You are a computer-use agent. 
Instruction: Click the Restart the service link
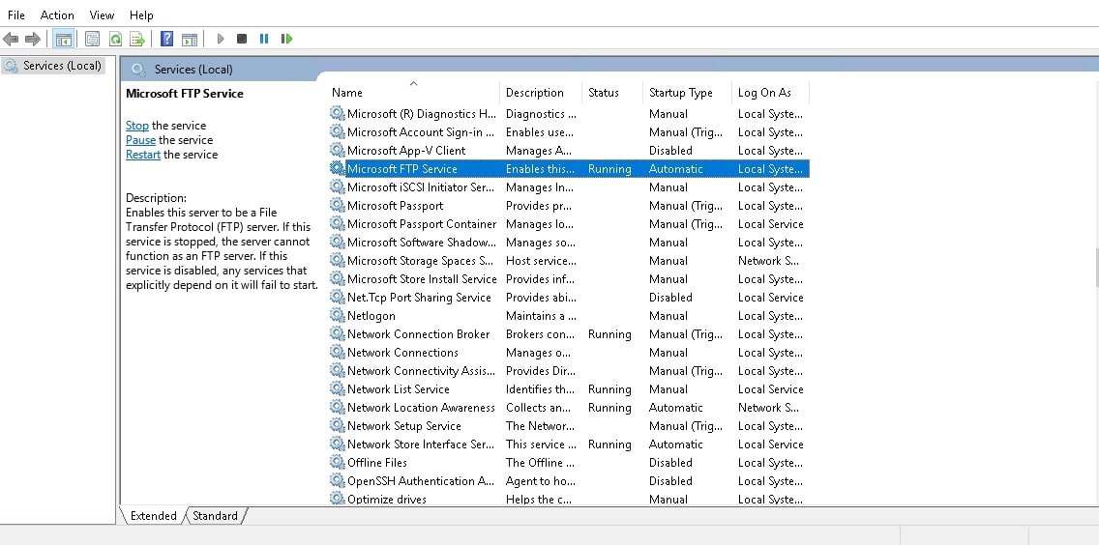[x=143, y=155]
